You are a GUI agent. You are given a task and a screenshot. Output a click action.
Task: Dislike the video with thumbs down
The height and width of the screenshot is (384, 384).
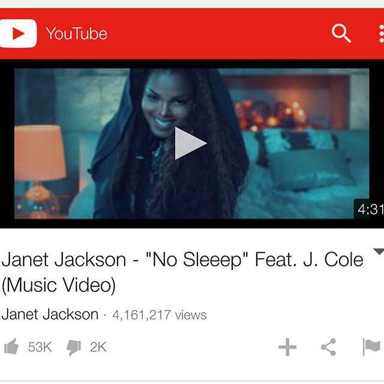74,347
